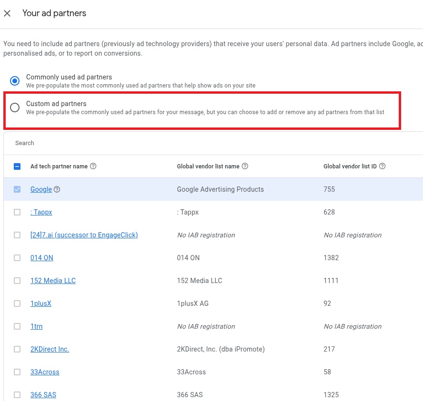
Task: Click the vendor ID 1111 cell
Action: 331,281
